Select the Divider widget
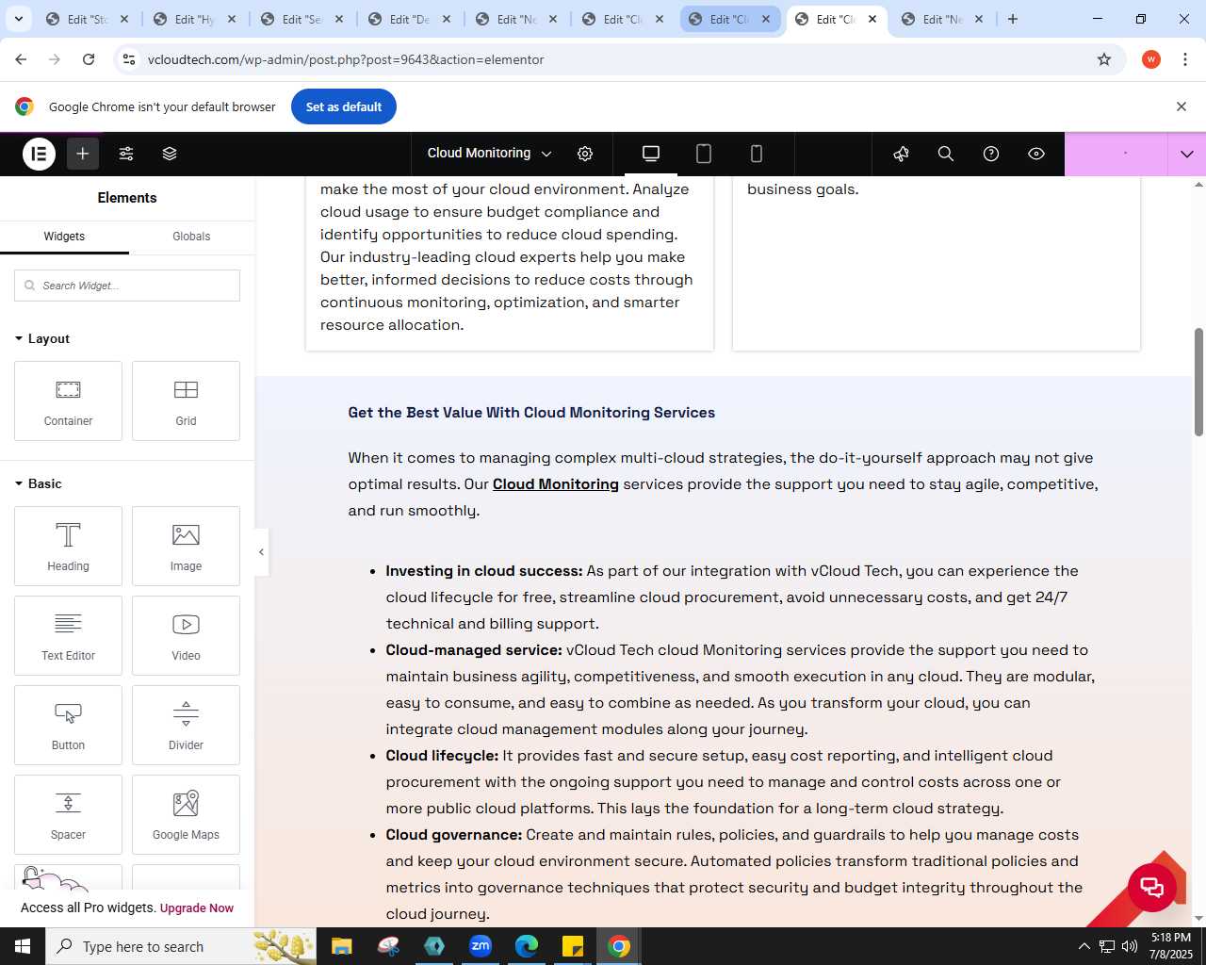The width and height of the screenshot is (1206, 965). (186, 725)
